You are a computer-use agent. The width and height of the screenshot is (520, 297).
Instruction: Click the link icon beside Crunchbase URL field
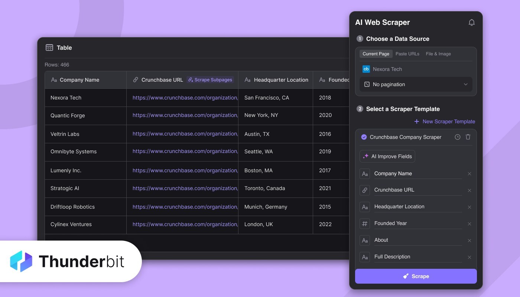click(x=365, y=190)
